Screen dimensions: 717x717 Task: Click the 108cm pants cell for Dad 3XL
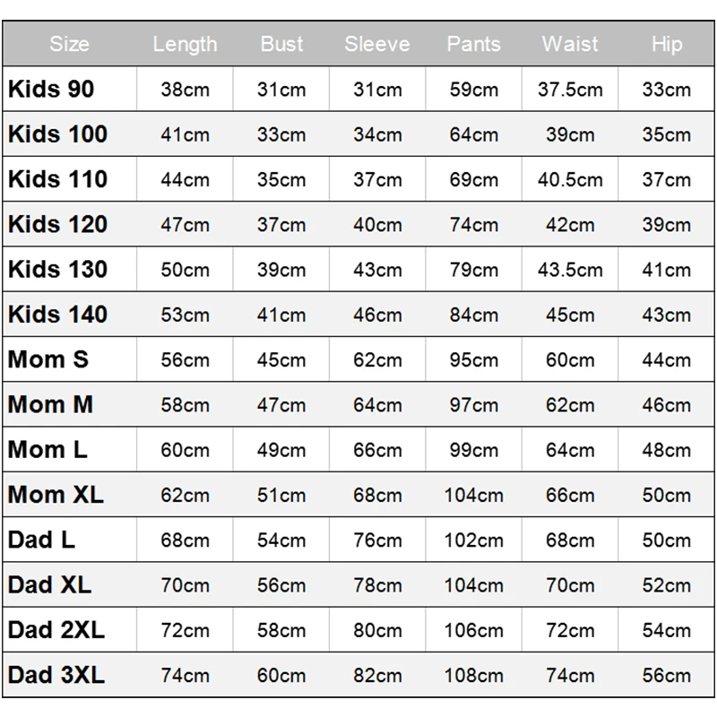(x=474, y=676)
